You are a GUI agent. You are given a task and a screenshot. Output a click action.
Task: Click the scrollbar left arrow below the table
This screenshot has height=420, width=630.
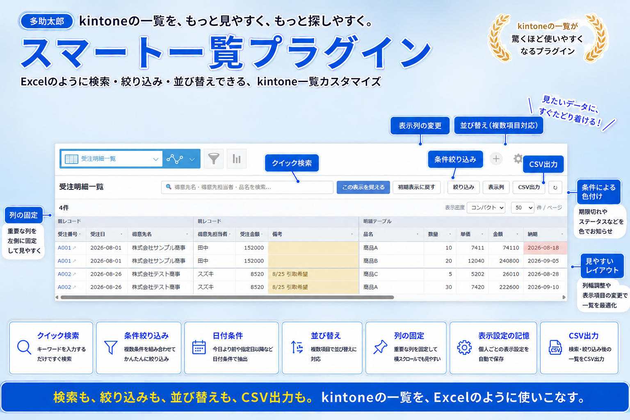pyautogui.click(x=57, y=297)
